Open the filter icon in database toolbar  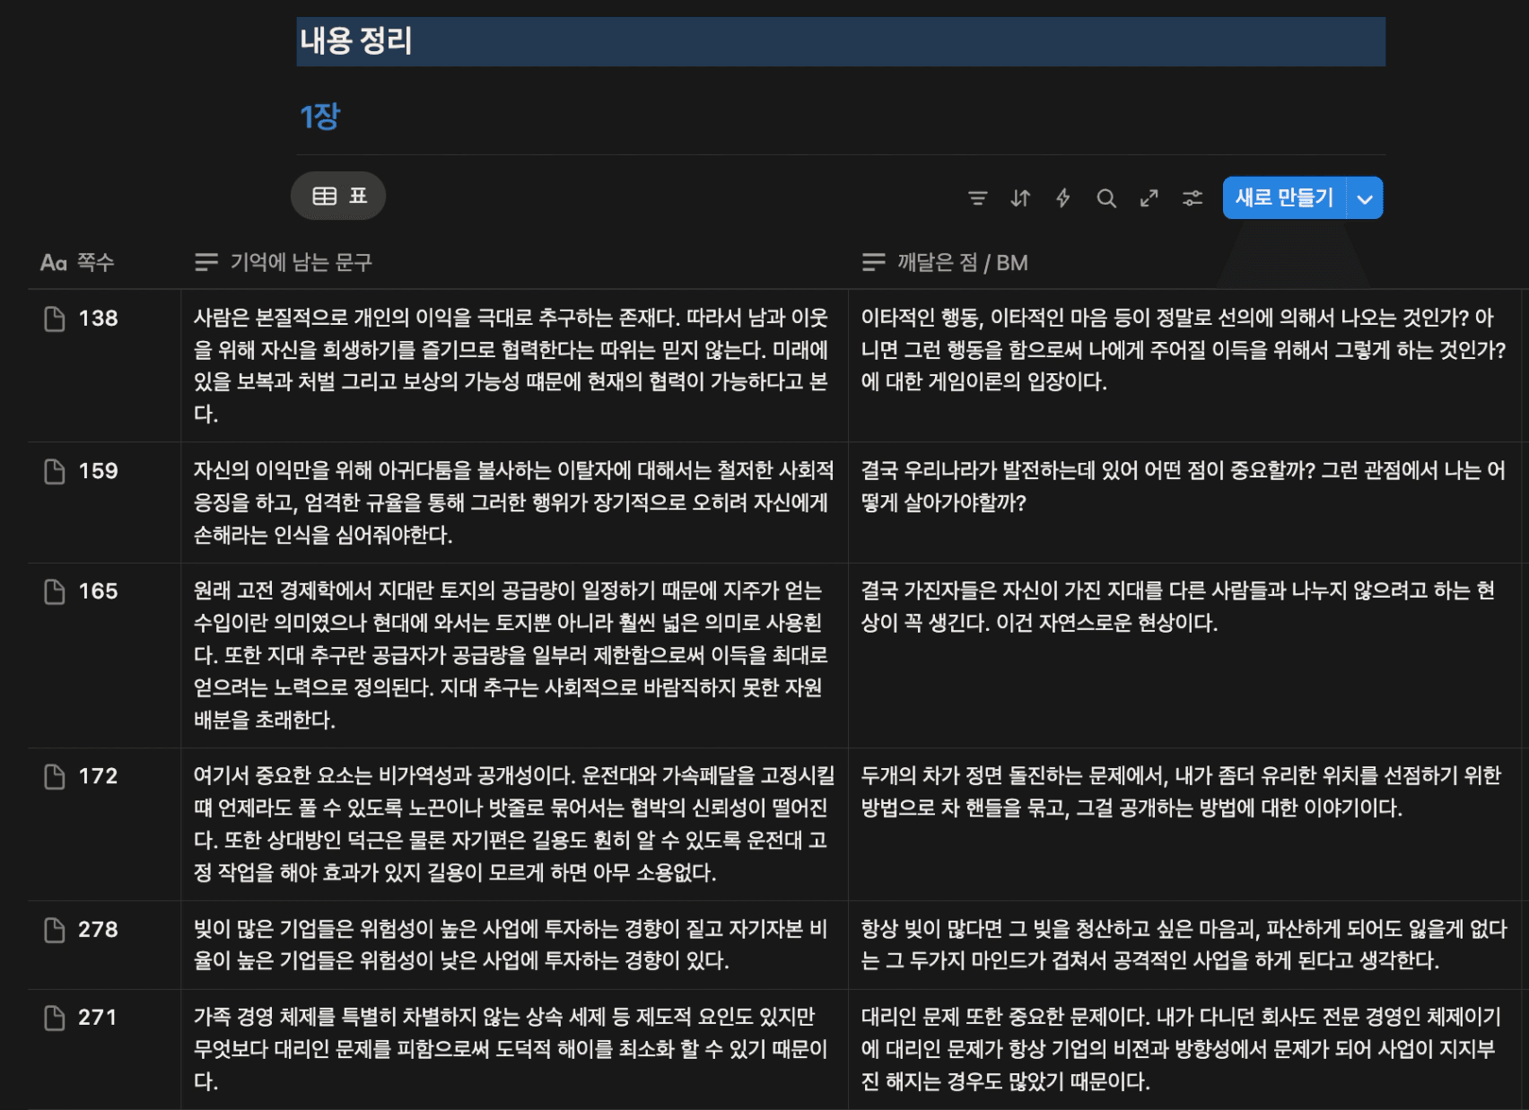click(x=977, y=198)
